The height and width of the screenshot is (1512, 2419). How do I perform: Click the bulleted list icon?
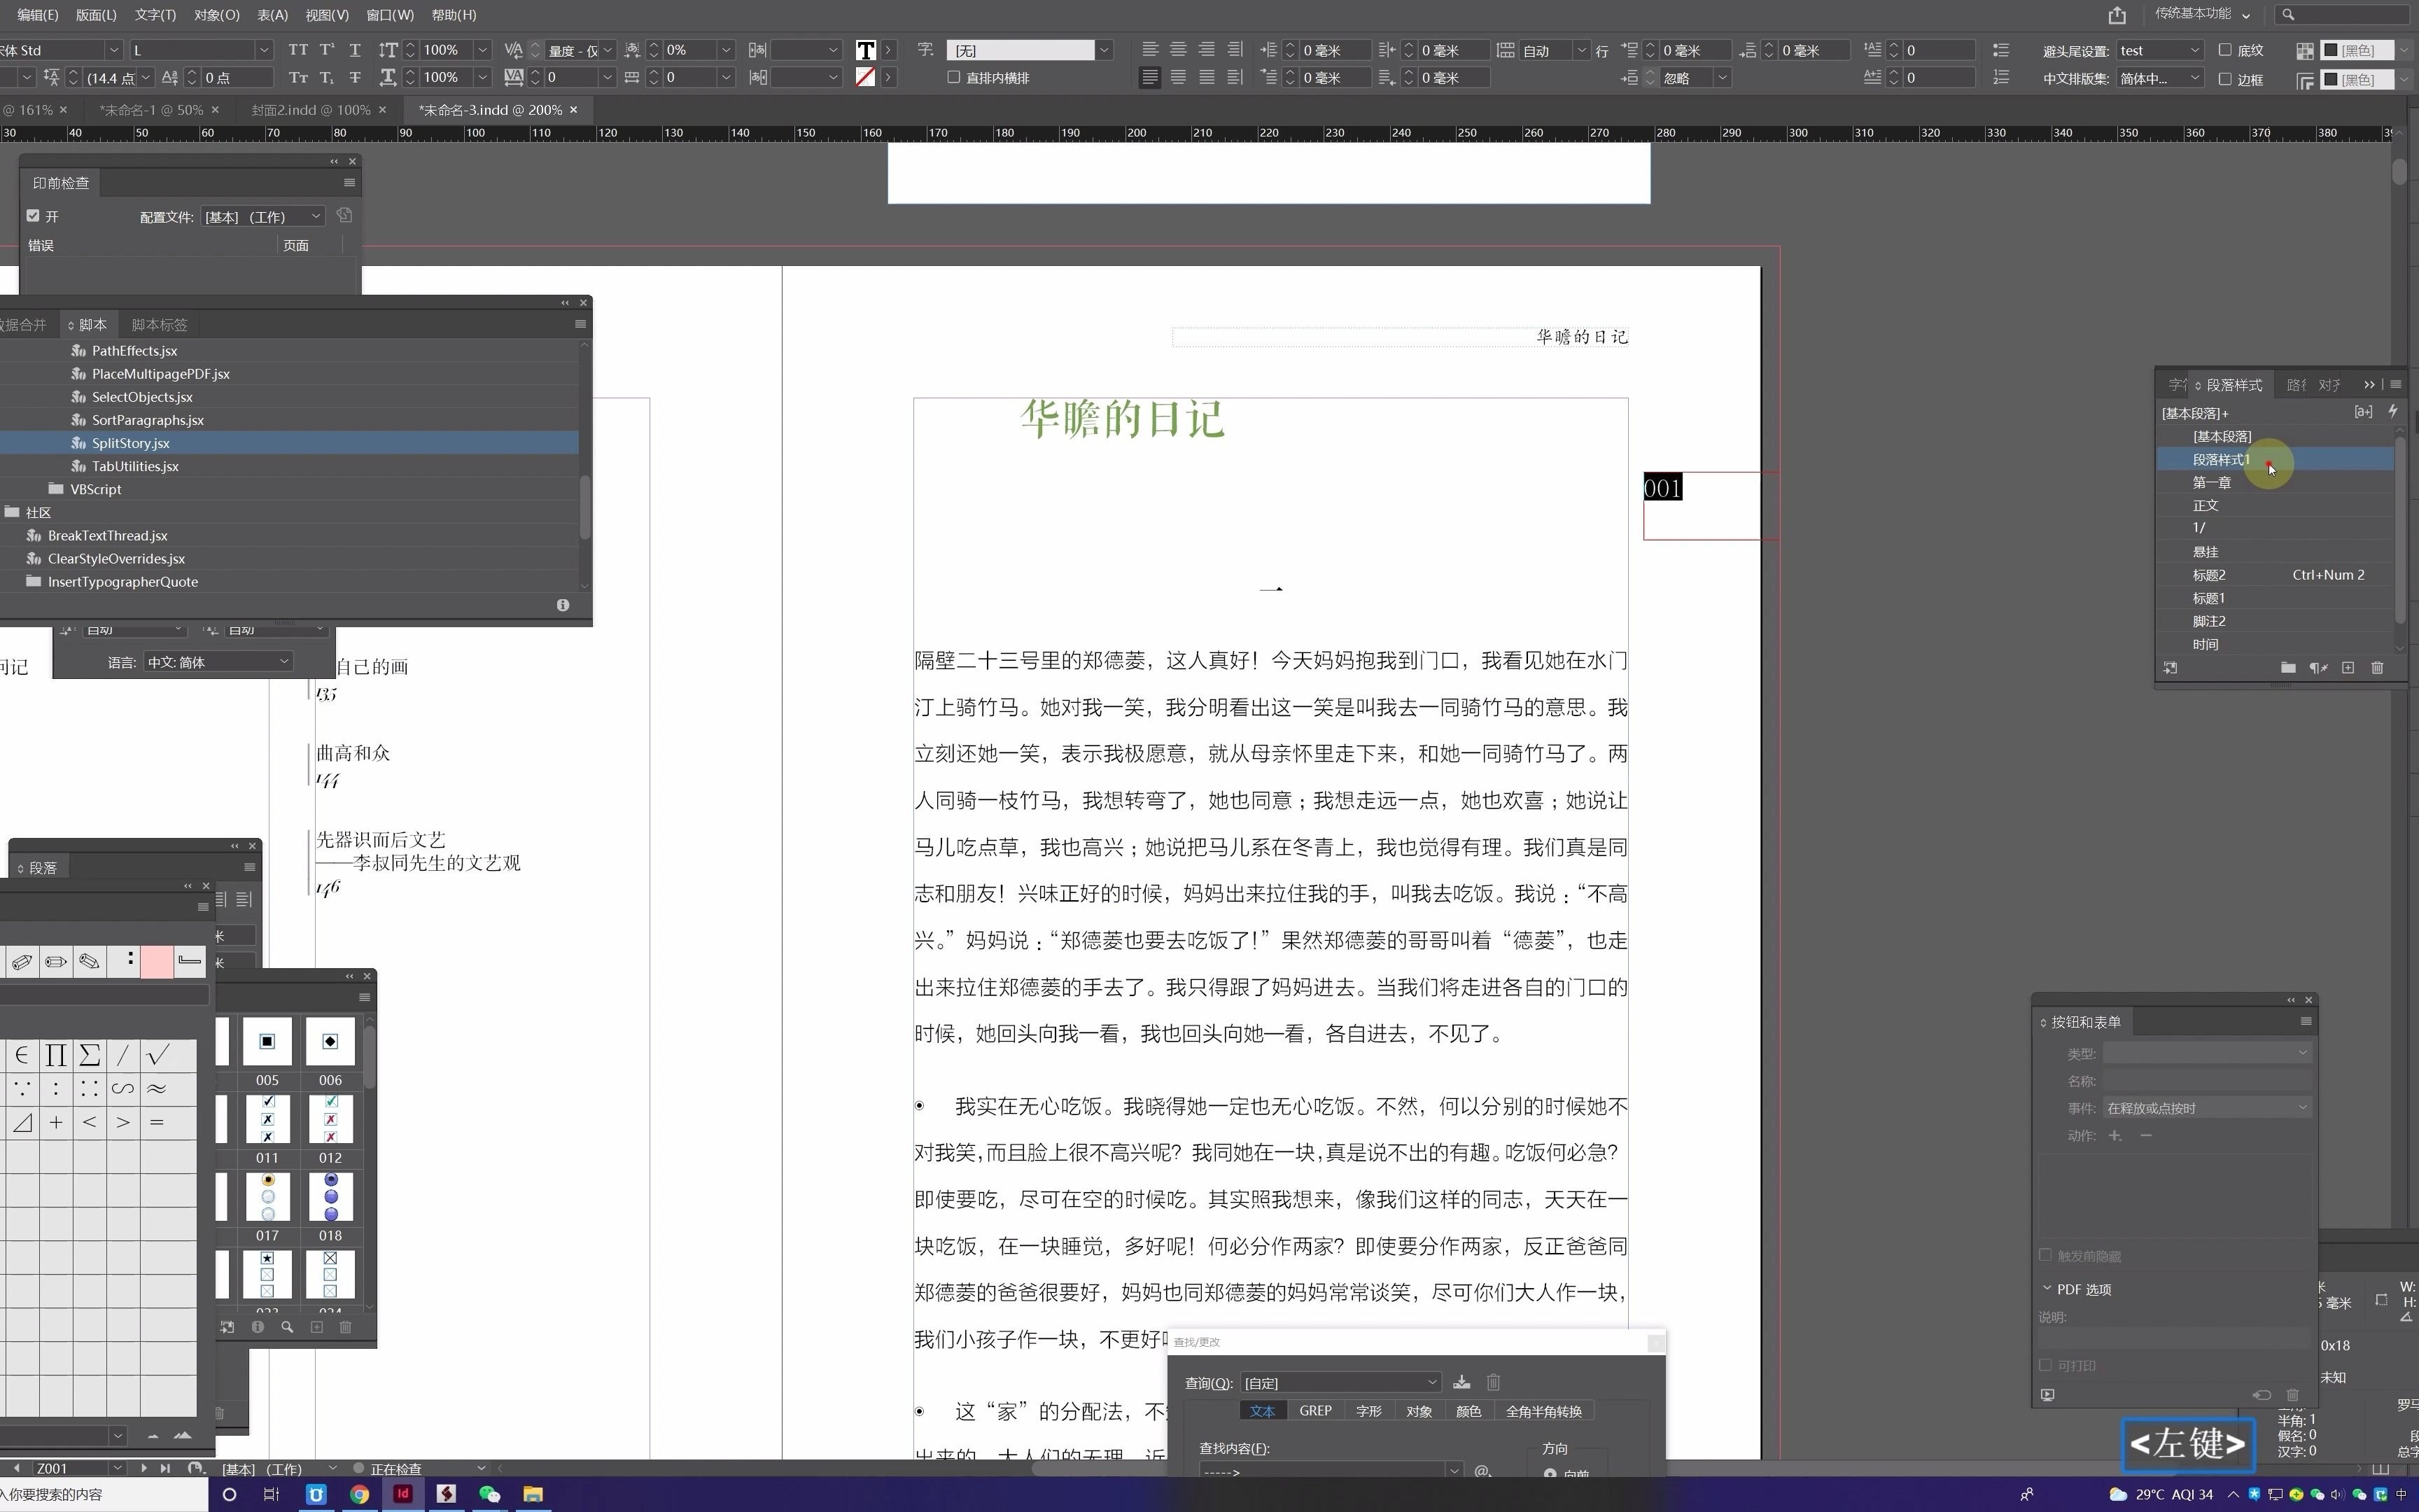click(2000, 50)
